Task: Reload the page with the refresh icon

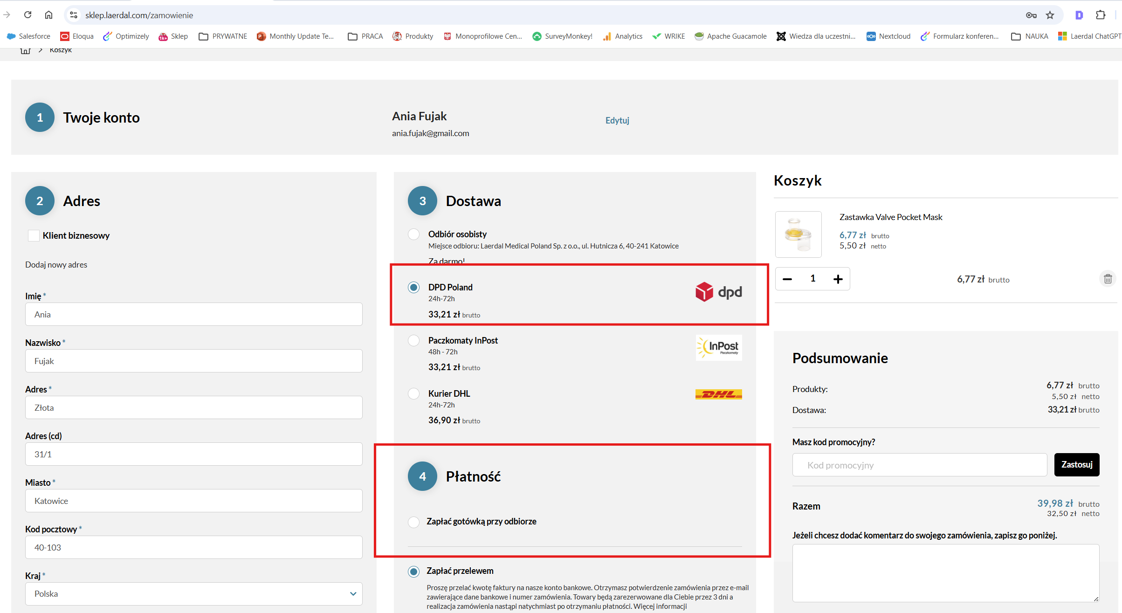Action: [28, 15]
